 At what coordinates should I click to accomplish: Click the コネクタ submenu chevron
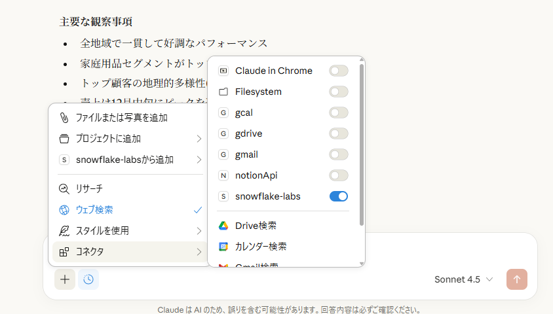click(199, 252)
